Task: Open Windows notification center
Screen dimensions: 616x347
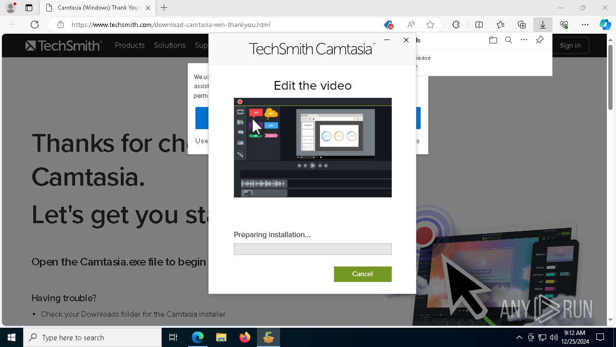Action: tap(600, 337)
